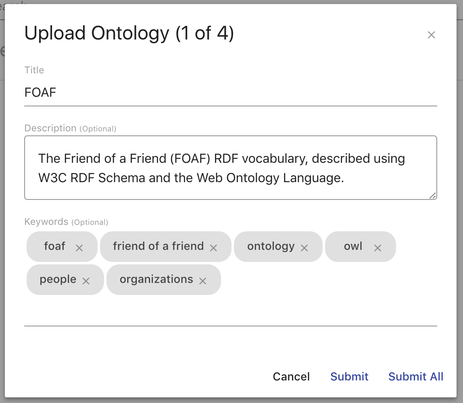Submit the FOAF ontology
Viewport: 463px width, 403px height.
point(349,376)
